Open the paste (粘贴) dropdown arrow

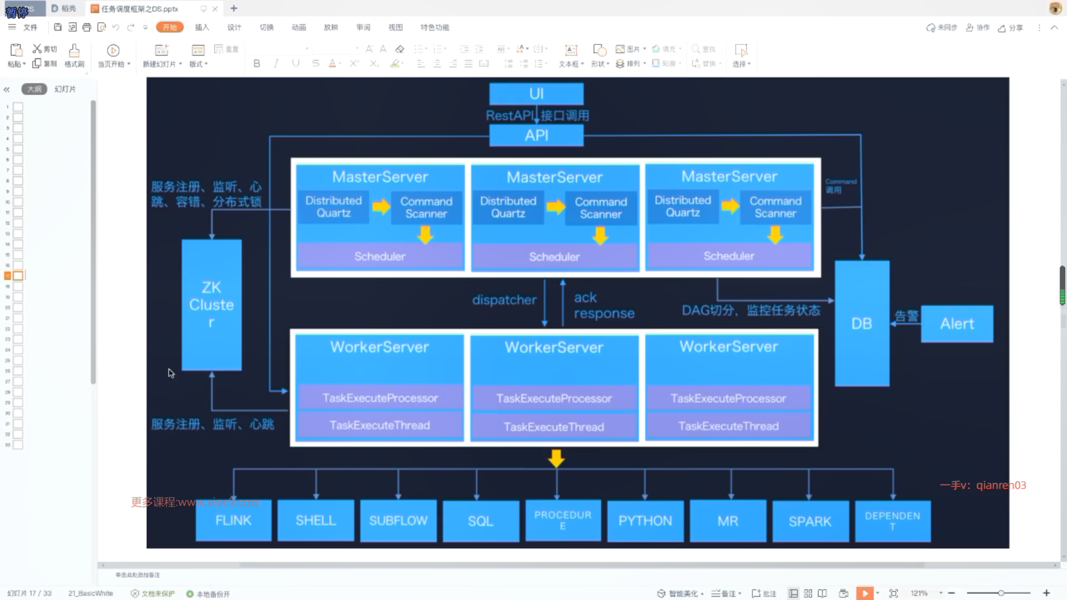click(x=24, y=64)
